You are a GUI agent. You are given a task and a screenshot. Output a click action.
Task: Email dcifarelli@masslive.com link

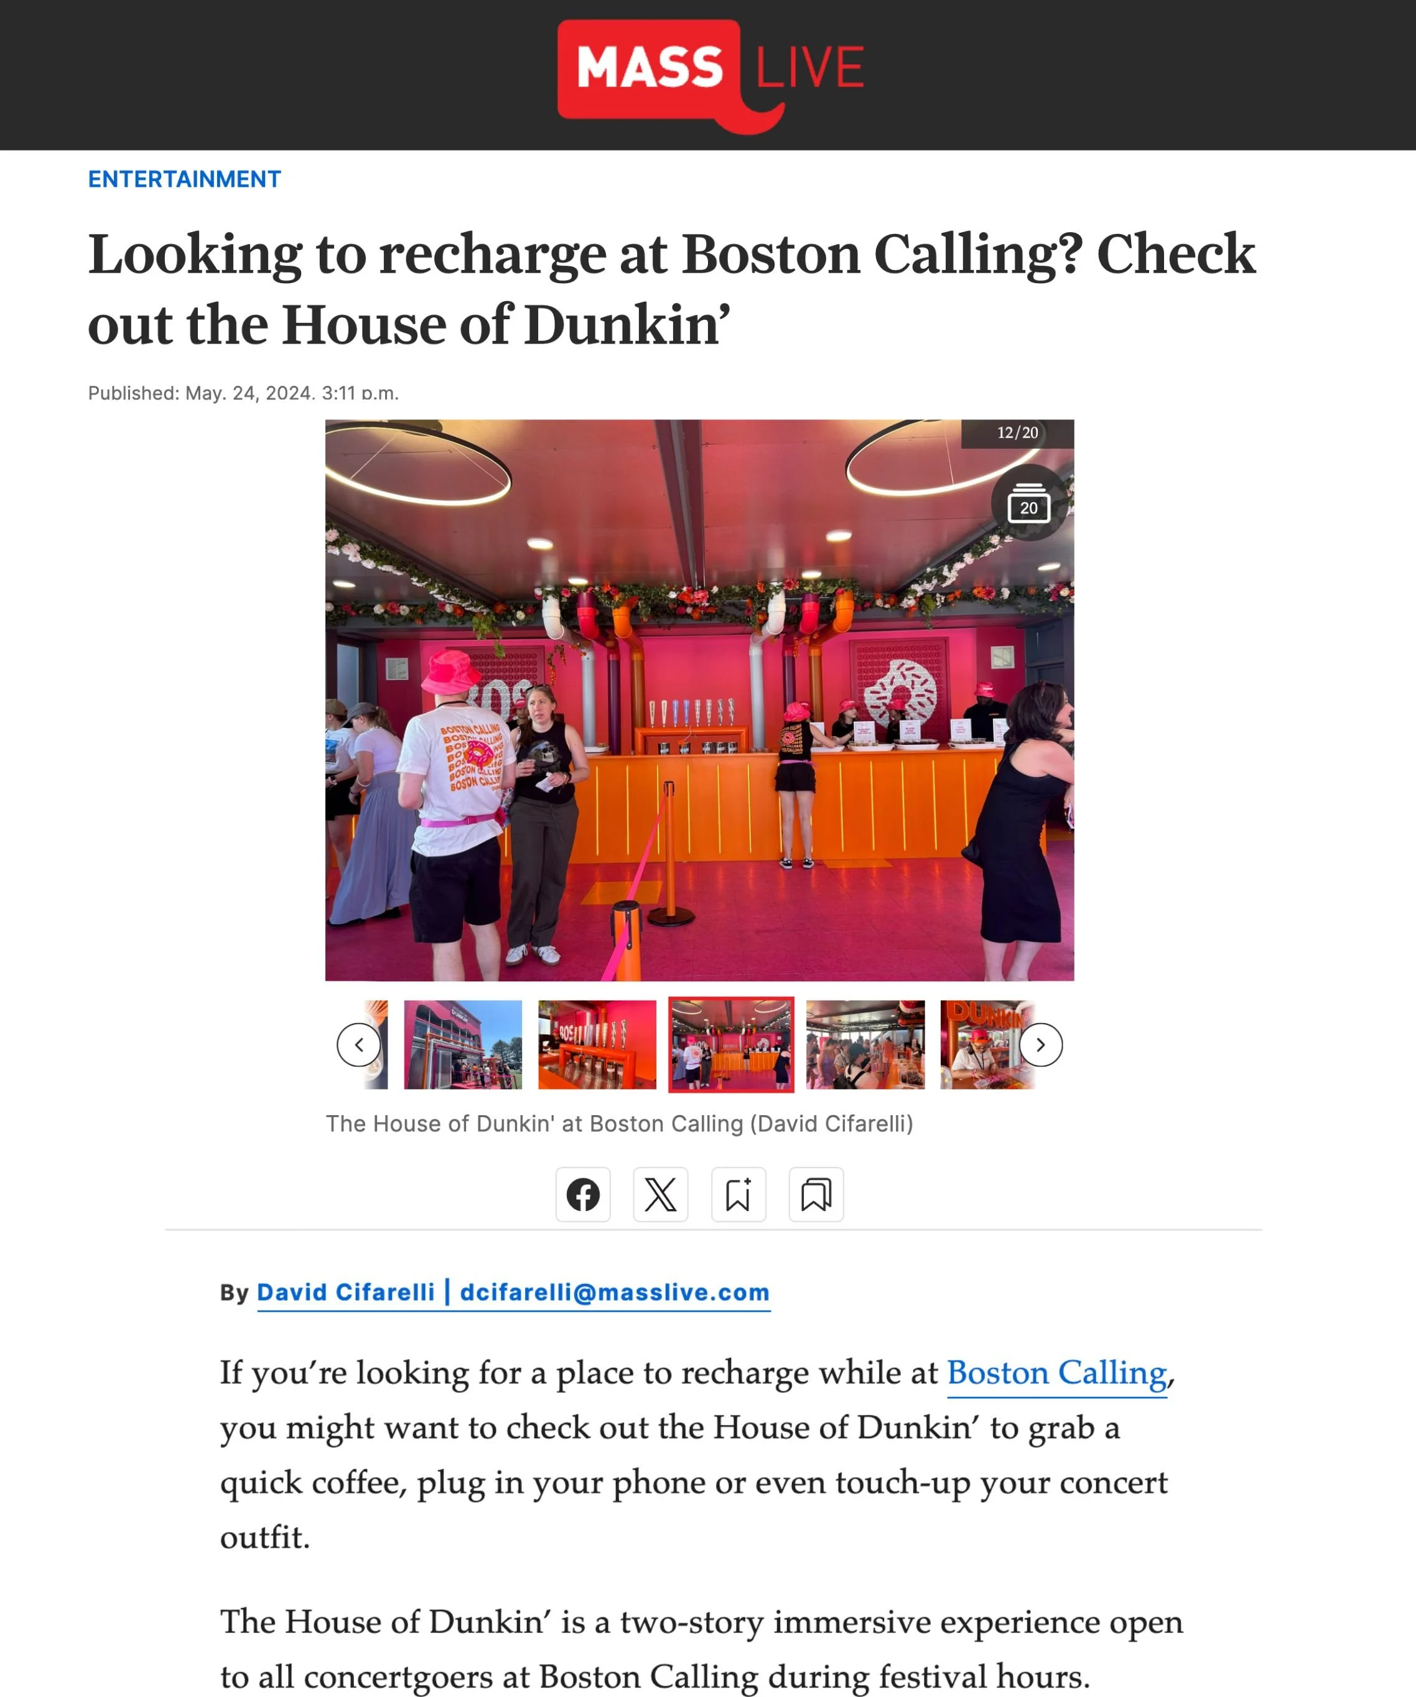coord(615,1292)
